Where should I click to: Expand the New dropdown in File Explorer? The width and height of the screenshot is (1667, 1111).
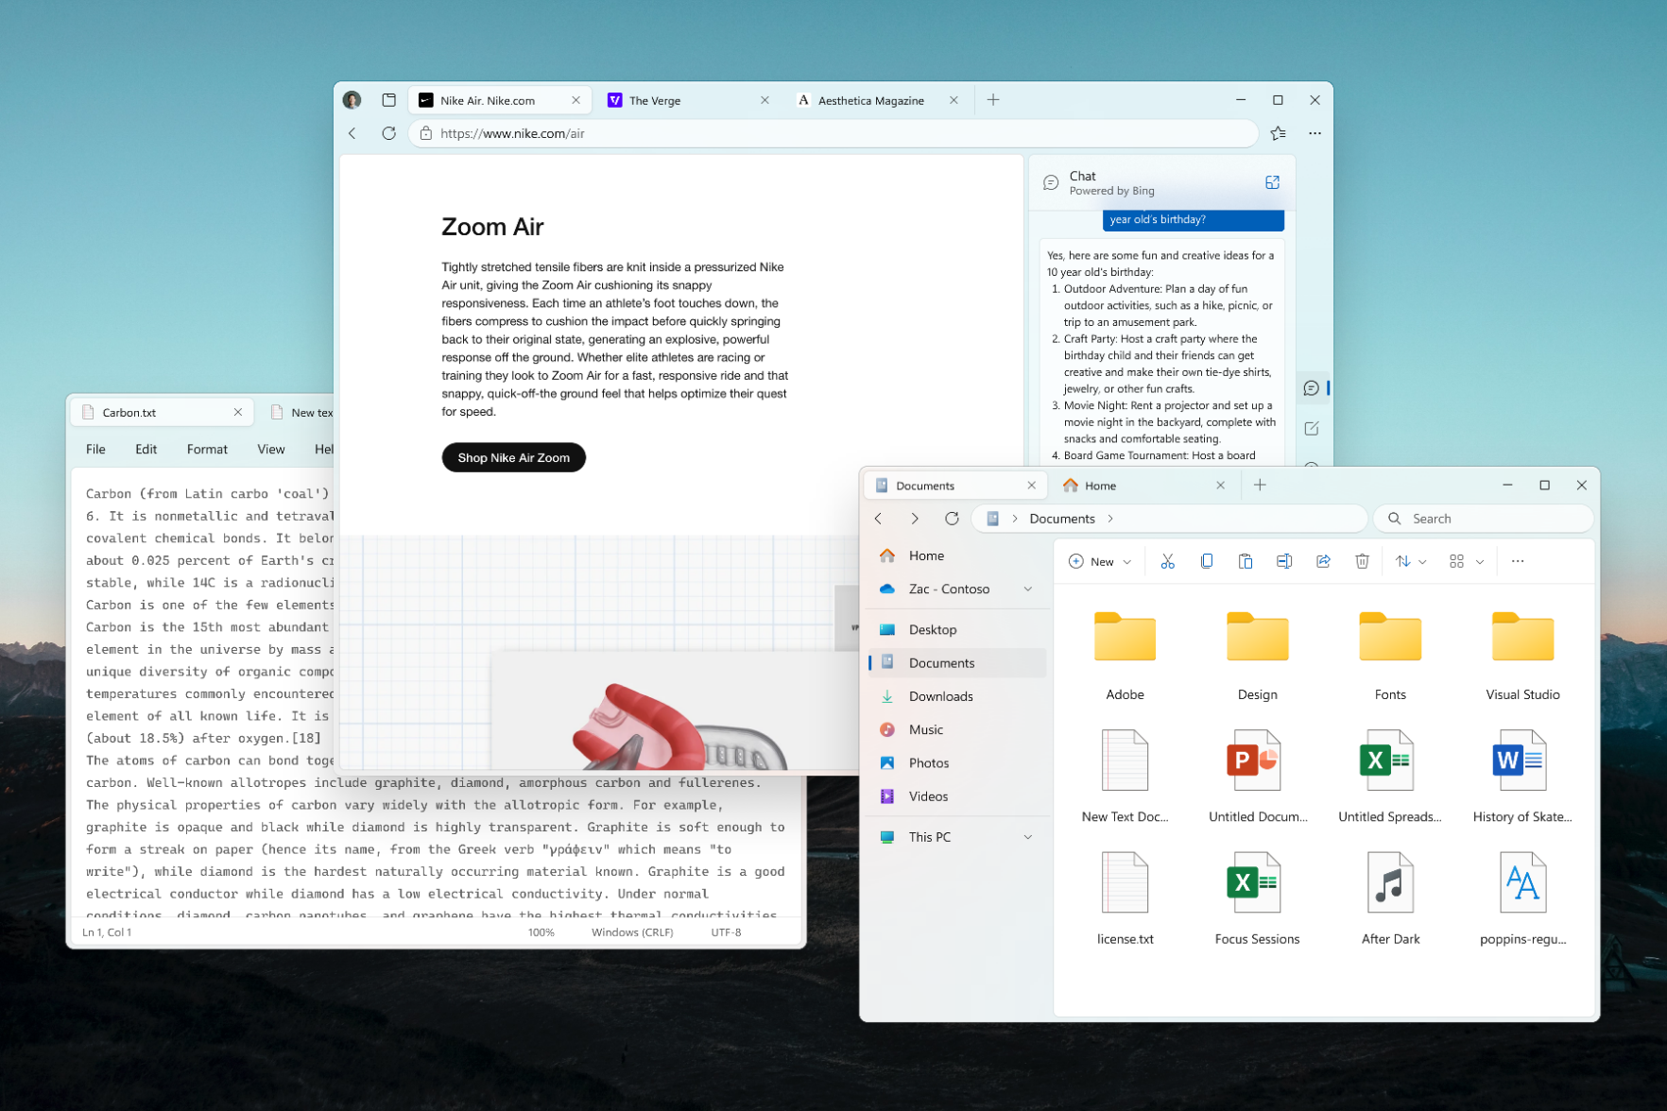(x=1100, y=561)
